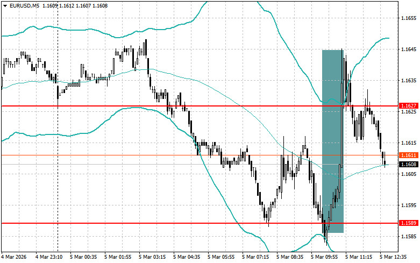Click the 1.1609 open price in header

[x=49, y=5]
